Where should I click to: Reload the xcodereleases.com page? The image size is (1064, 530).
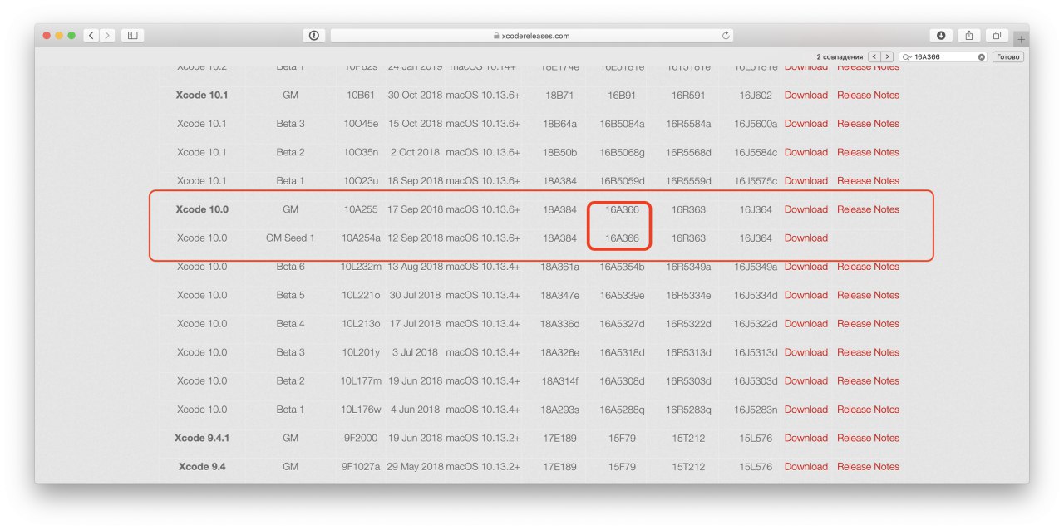click(x=726, y=36)
